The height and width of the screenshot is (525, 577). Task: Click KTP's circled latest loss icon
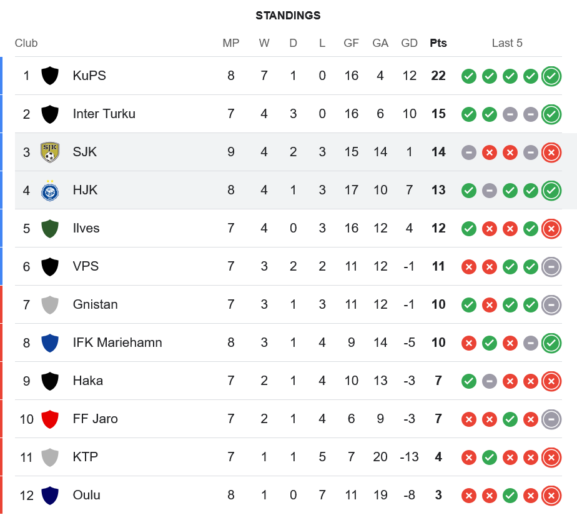551,457
